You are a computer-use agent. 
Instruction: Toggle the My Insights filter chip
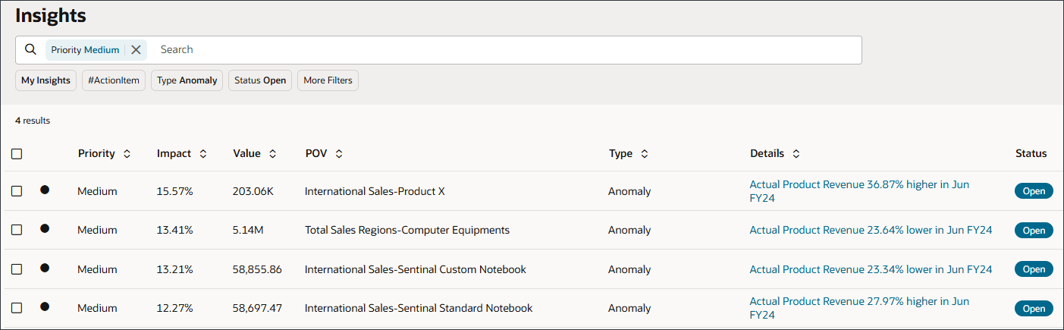[46, 80]
